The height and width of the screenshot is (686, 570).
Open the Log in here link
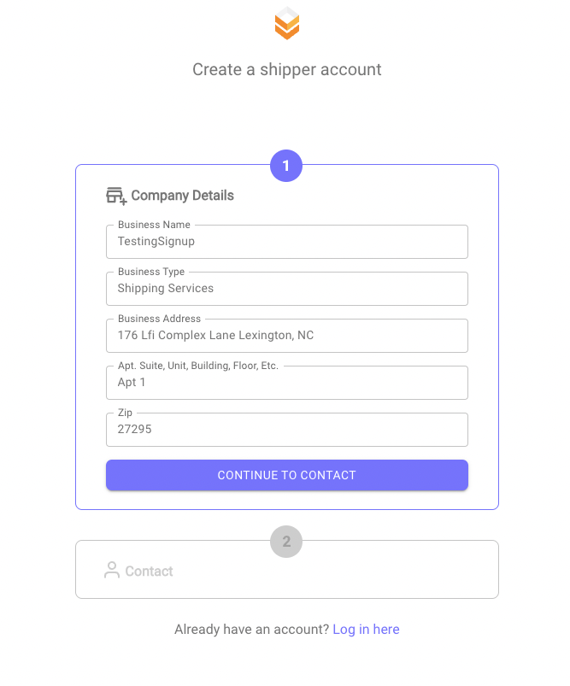click(x=366, y=629)
